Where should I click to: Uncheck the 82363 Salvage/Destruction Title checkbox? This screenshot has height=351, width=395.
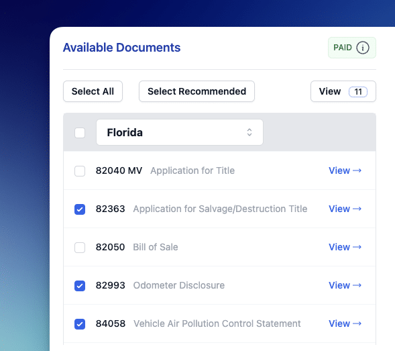click(x=80, y=209)
